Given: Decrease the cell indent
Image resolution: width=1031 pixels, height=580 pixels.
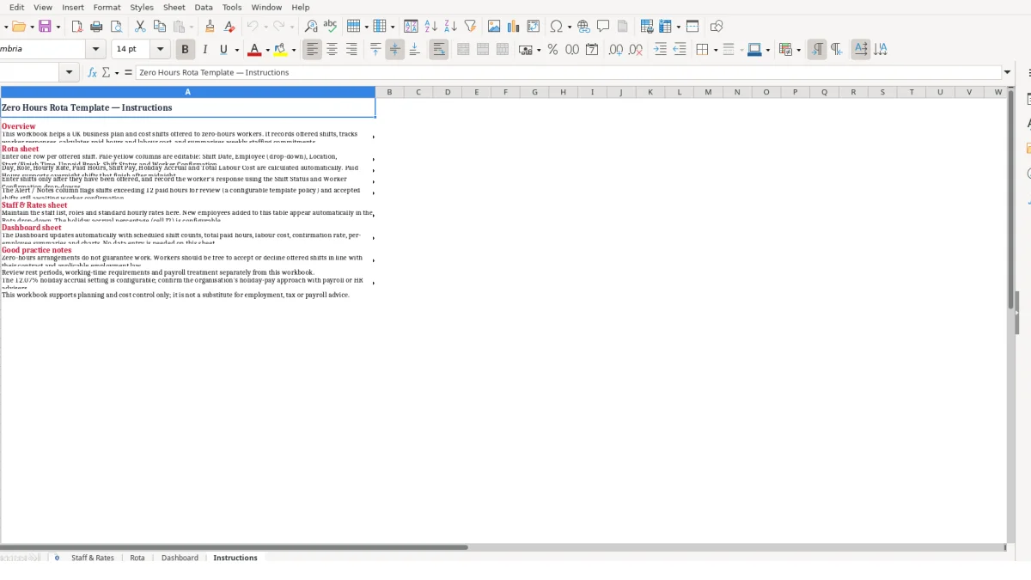Looking at the screenshot, I should [x=680, y=50].
